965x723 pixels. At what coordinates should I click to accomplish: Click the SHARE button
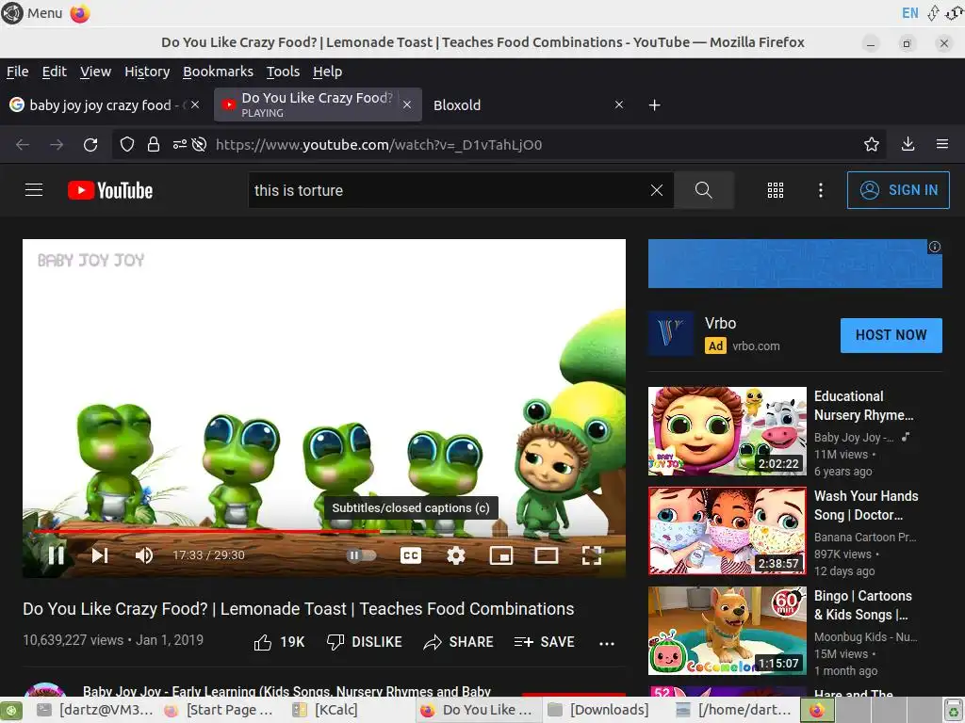click(x=459, y=642)
